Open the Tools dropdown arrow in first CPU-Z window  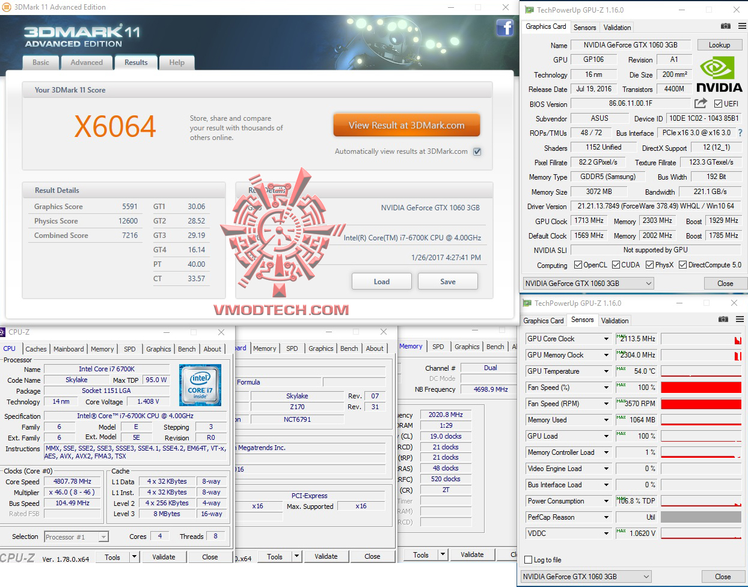(134, 557)
